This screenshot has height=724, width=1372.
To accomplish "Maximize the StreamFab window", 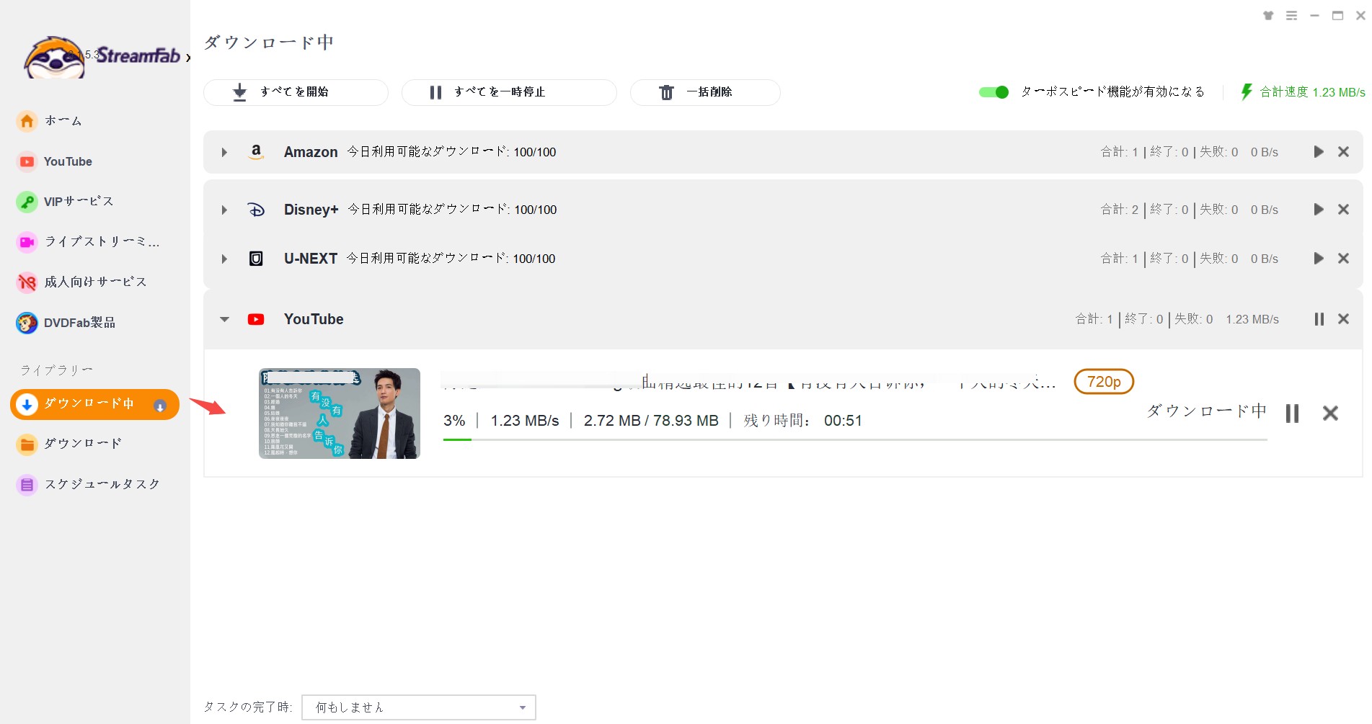I will [x=1337, y=16].
